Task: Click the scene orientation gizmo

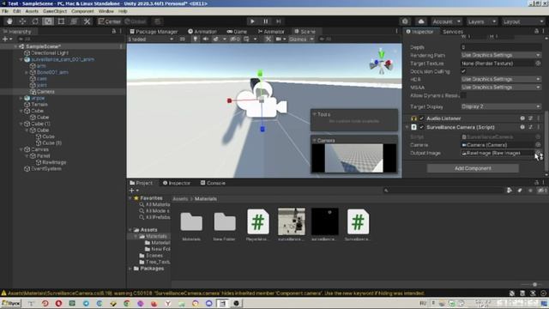Action: click(x=381, y=63)
